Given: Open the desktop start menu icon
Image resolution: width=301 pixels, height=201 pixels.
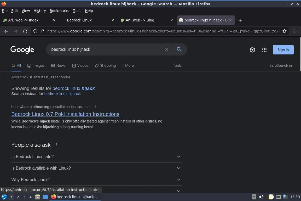Looking at the screenshot, I should 4,197.
